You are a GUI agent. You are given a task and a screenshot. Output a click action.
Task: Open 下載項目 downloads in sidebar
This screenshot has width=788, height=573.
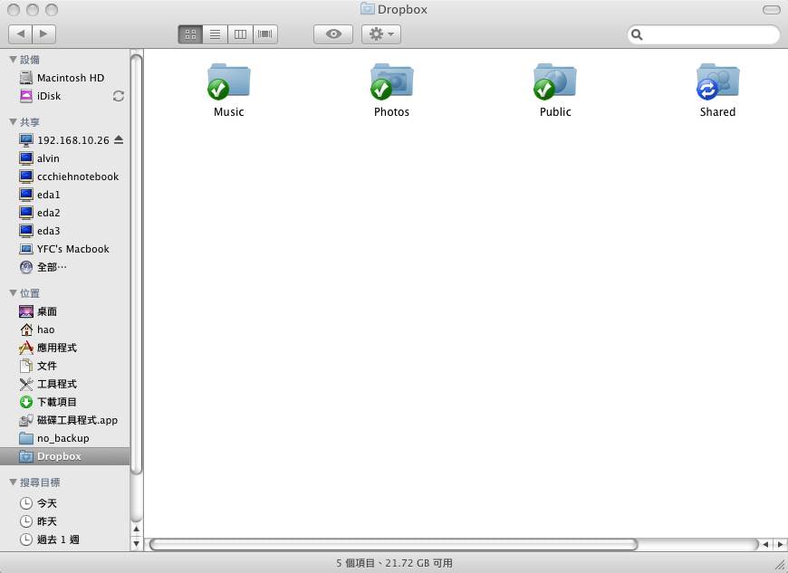65,402
